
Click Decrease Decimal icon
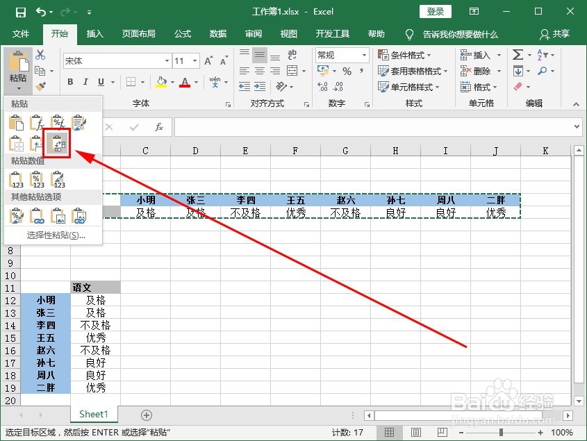(x=338, y=87)
